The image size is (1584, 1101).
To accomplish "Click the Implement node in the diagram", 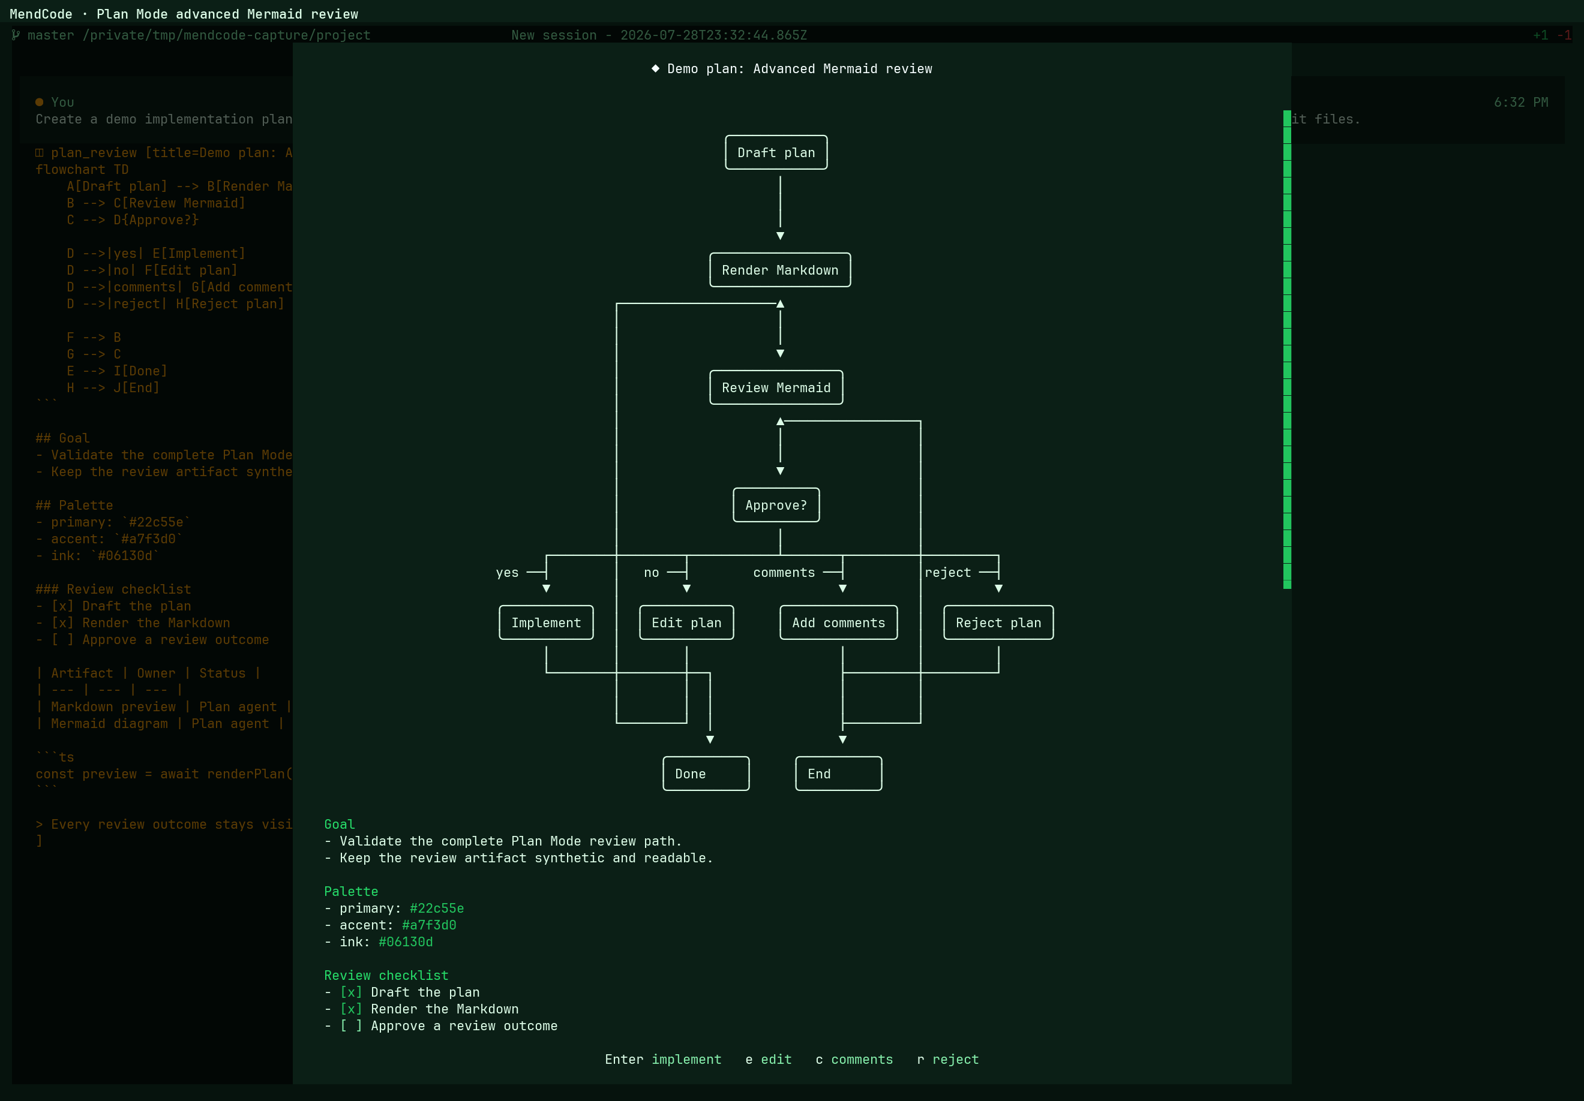I will point(547,622).
